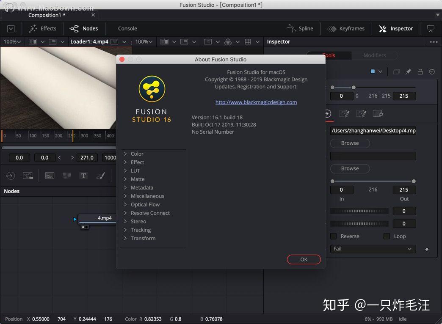Switch to the Modifiers tab
442x324 pixels.
(374, 55)
